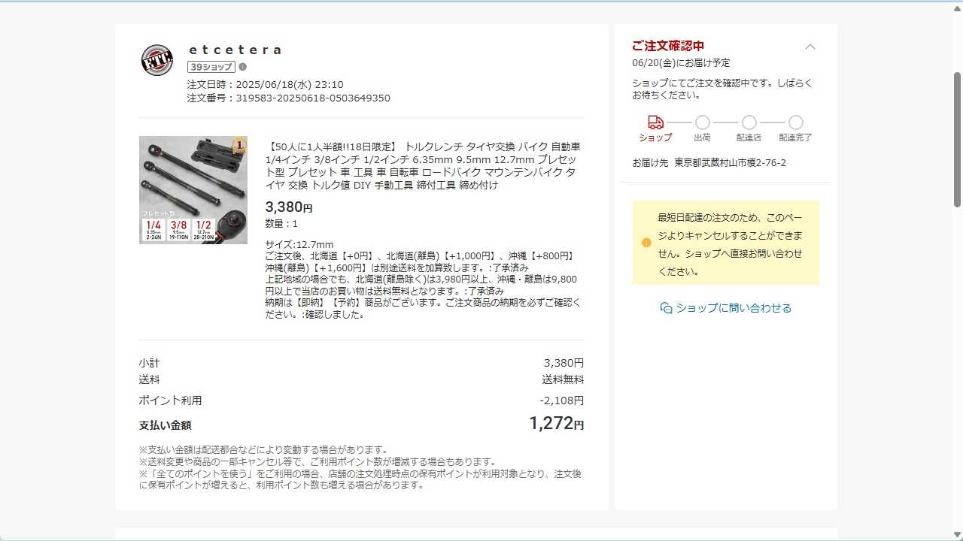Collapse the ご注文確認中 status panel

click(810, 47)
